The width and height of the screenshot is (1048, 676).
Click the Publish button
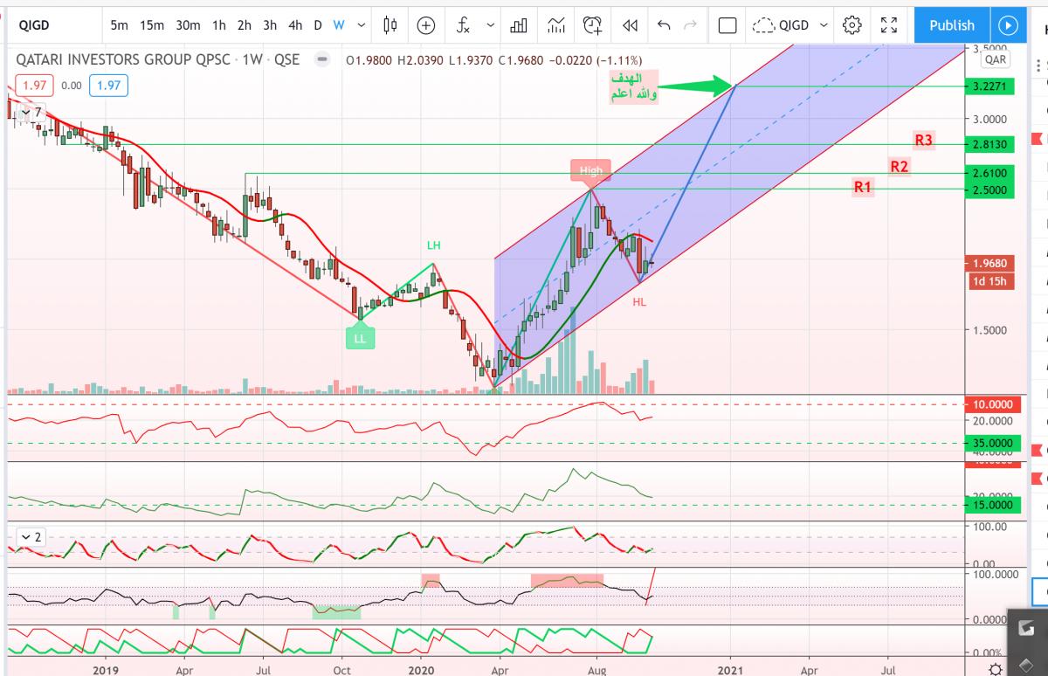pyautogui.click(x=952, y=25)
